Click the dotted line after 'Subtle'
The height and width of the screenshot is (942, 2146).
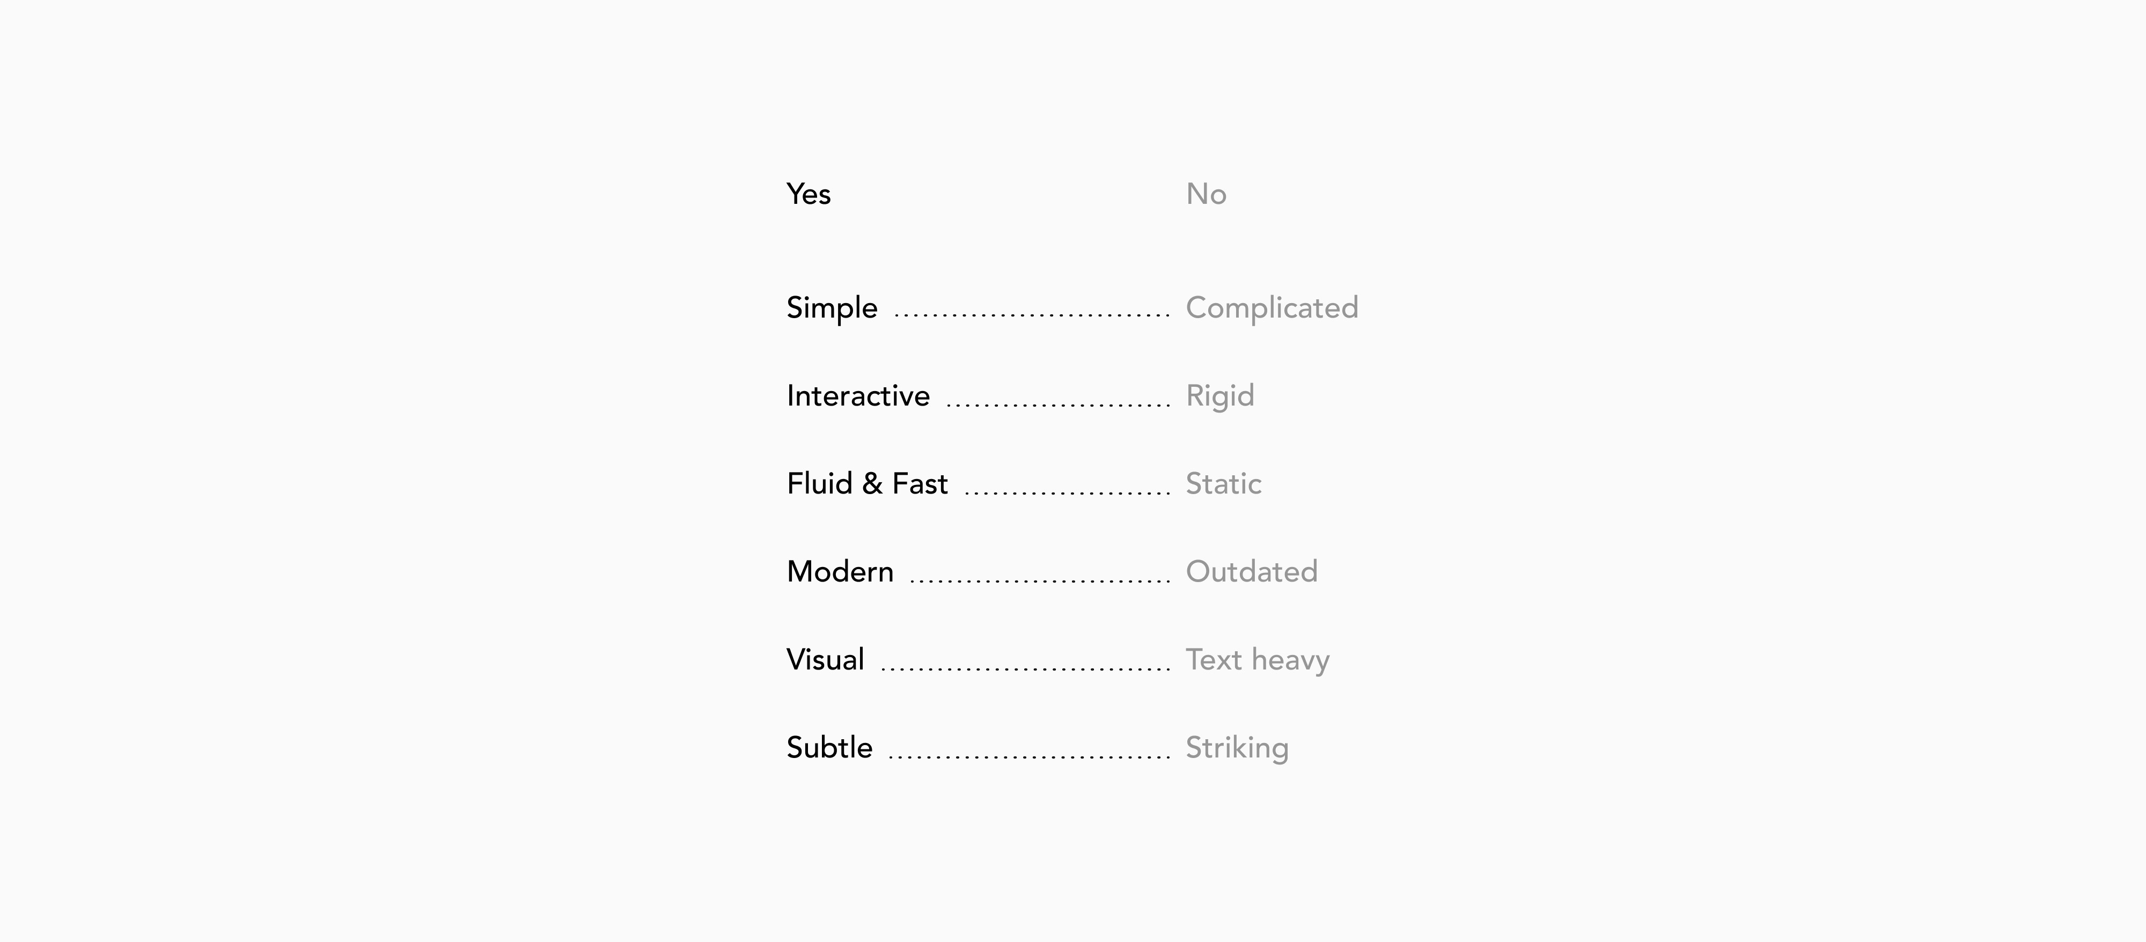coord(1030,756)
